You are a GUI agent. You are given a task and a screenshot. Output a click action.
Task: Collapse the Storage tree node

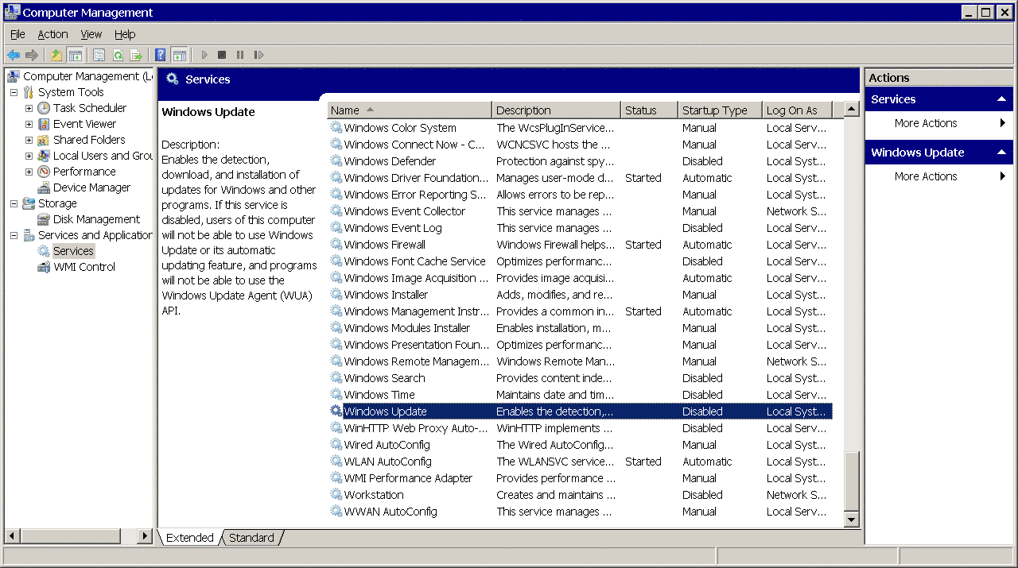click(14, 203)
